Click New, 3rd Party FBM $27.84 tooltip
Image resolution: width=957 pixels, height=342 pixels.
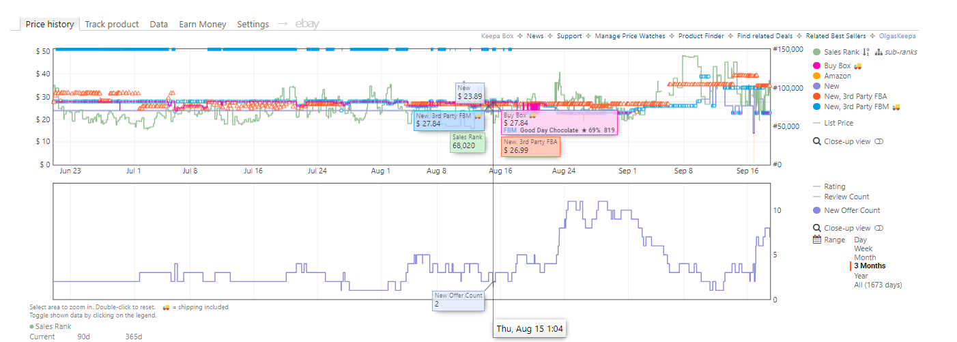point(449,120)
